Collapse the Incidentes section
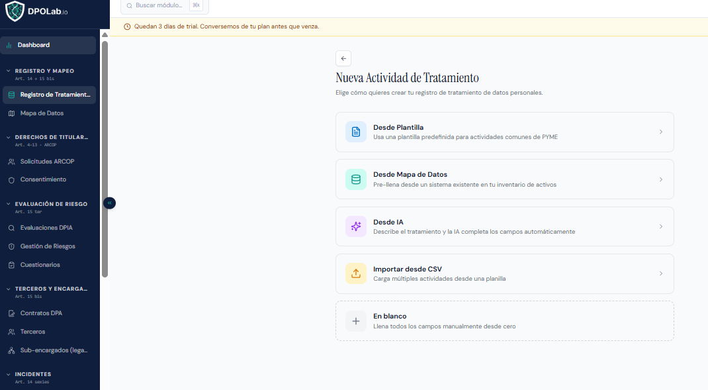 click(8, 374)
